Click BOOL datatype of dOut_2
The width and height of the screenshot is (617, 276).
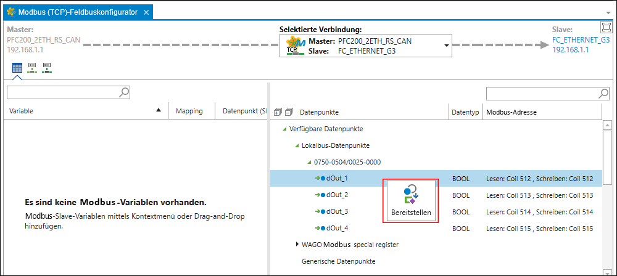[x=461, y=195]
